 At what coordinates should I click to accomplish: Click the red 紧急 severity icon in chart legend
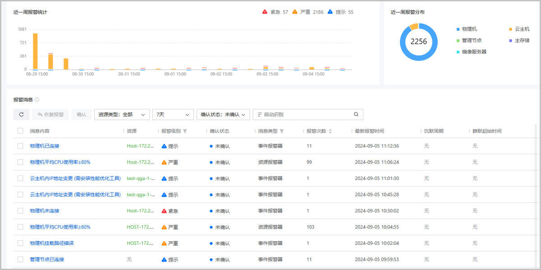264,12
